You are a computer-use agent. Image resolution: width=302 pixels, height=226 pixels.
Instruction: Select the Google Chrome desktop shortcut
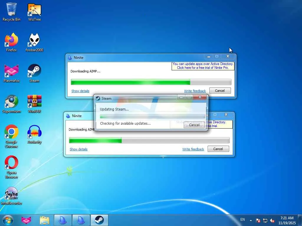(12, 136)
